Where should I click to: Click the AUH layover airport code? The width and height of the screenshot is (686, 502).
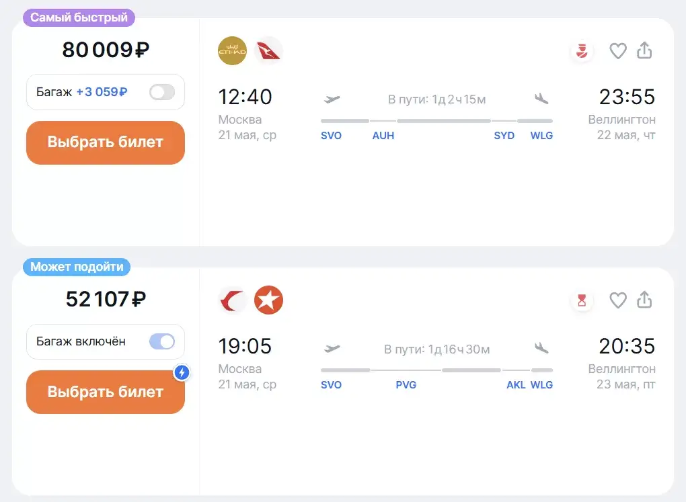click(383, 136)
